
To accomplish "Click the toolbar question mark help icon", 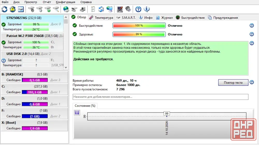I will [138, 9].
